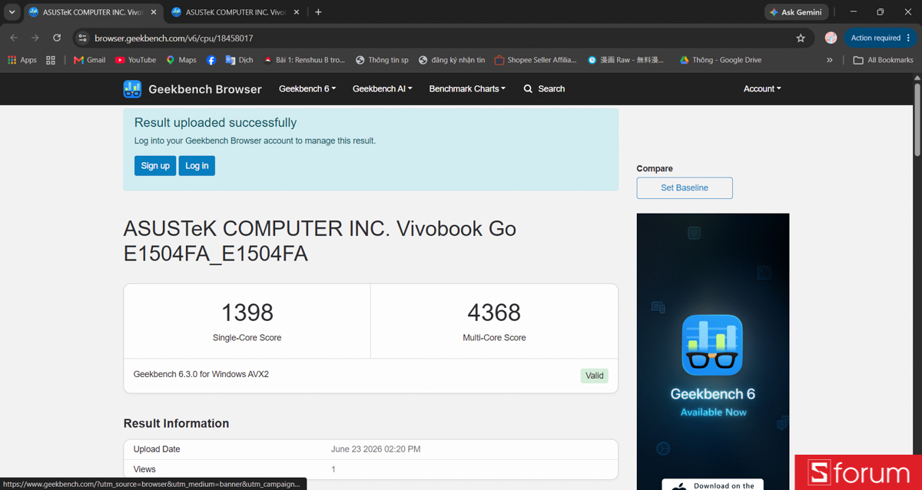Open the Account dropdown menu

coord(762,89)
